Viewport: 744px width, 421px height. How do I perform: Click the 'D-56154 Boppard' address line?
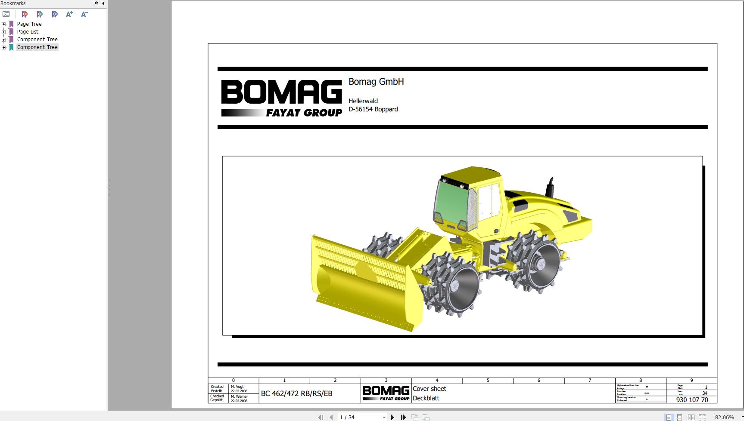pos(373,109)
